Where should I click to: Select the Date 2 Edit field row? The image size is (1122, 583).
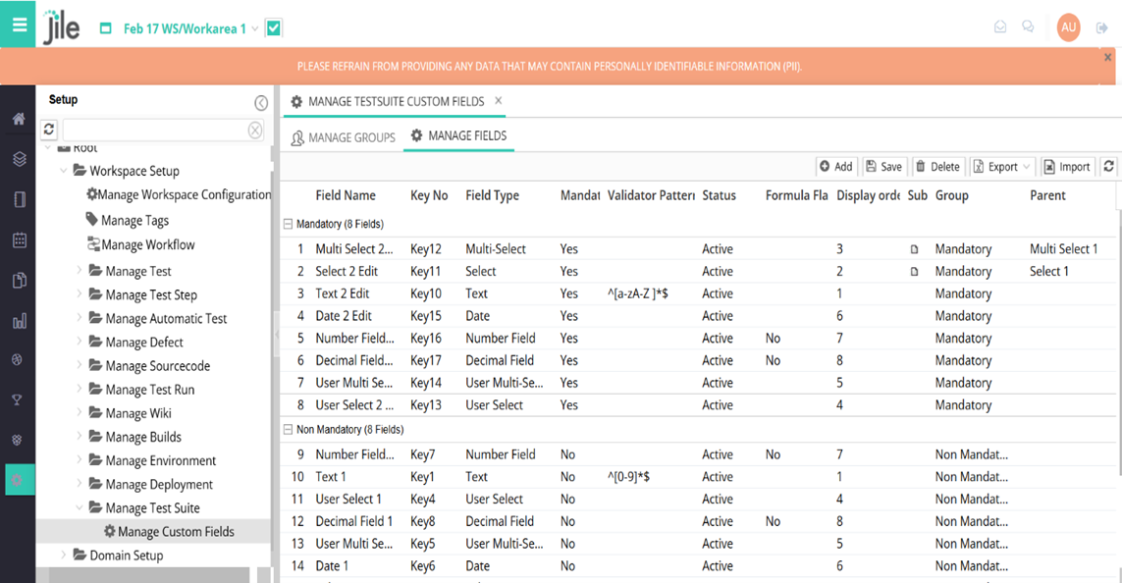[x=699, y=315]
